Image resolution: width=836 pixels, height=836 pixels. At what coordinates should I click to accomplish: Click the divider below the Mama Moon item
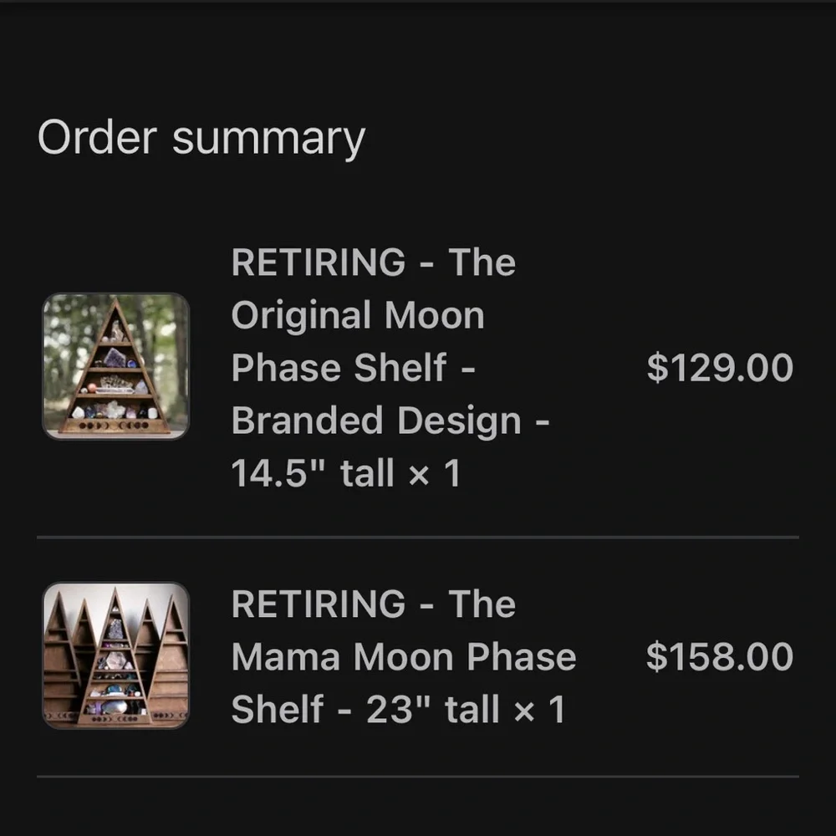click(x=418, y=777)
